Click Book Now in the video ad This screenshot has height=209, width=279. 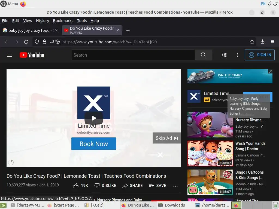pyautogui.click(x=94, y=144)
